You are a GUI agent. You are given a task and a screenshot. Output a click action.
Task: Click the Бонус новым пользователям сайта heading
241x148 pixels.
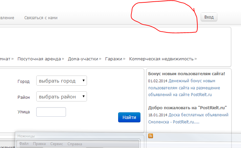[187, 73]
